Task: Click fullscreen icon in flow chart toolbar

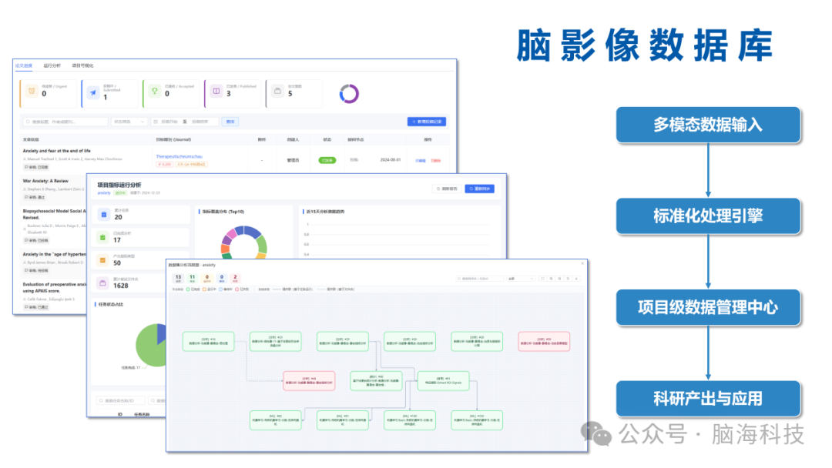Action: tap(543, 278)
